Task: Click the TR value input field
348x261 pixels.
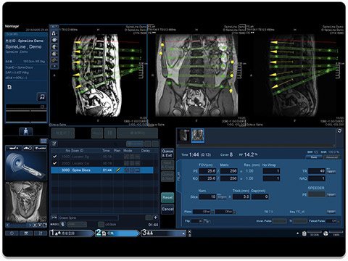Action: point(317,171)
